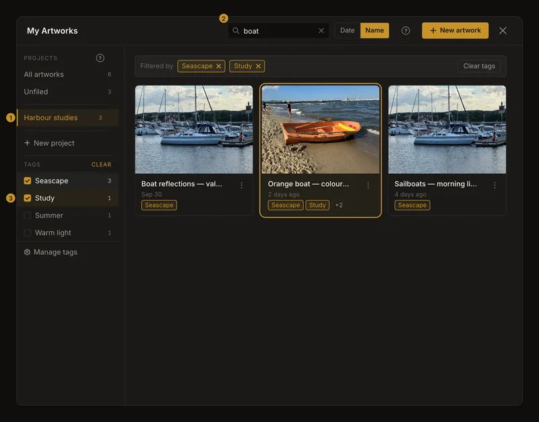
Task: Click the 'Boat reflections — val...' title
Action: point(181,184)
